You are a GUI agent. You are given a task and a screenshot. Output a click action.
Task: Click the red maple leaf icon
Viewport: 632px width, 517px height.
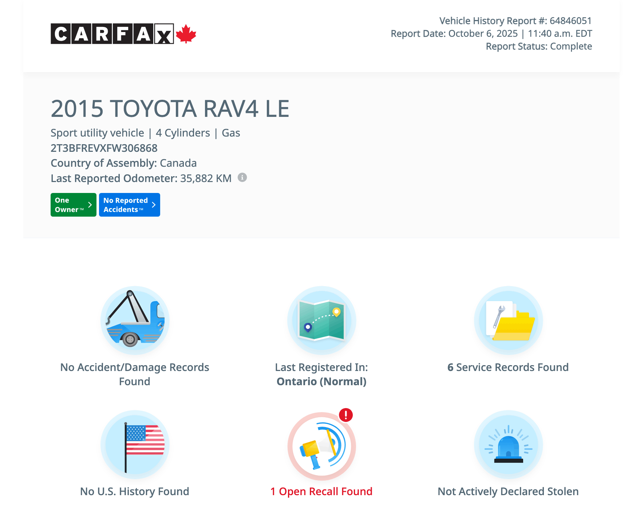click(186, 34)
